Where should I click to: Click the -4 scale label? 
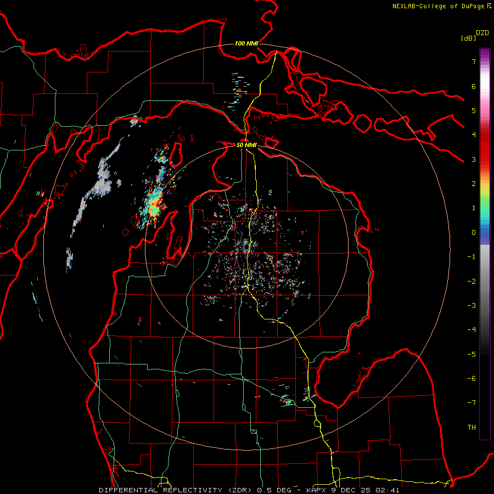click(471, 329)
